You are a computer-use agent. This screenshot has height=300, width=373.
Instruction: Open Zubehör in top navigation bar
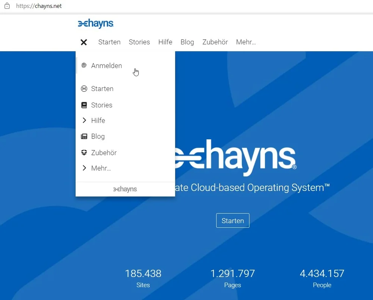(215, 42)
